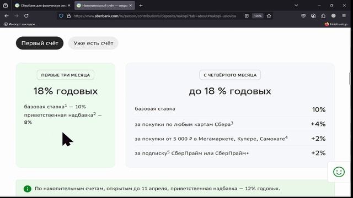The height and width of the screenshot is (198, 353).
Task: Click the green info icon in notice
Action: (28, 189)
